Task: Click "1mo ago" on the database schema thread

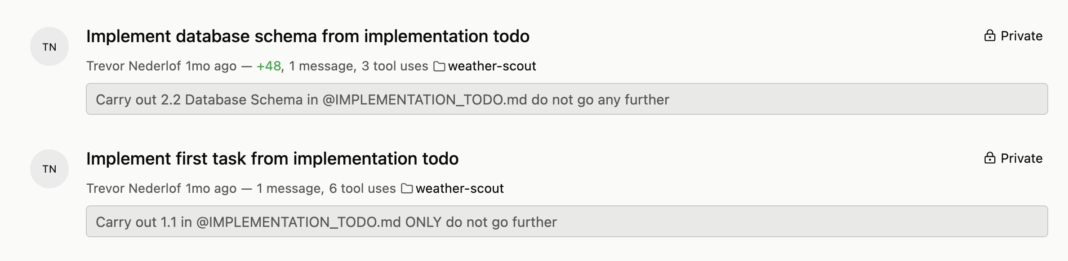Action: pyautogui.click(x=211, y=66)
